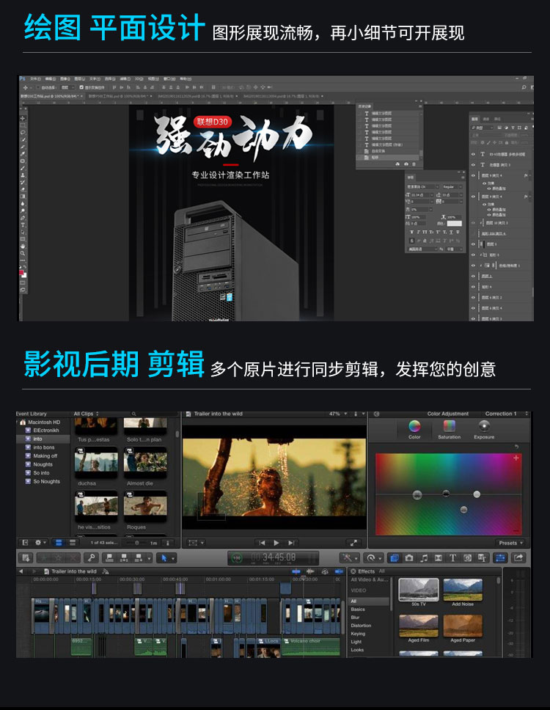Image resolution: width=550 pixels, height=710 pixels.
Task: Open the gear action menu dropdown in Event Library
Action: (41, 543)
